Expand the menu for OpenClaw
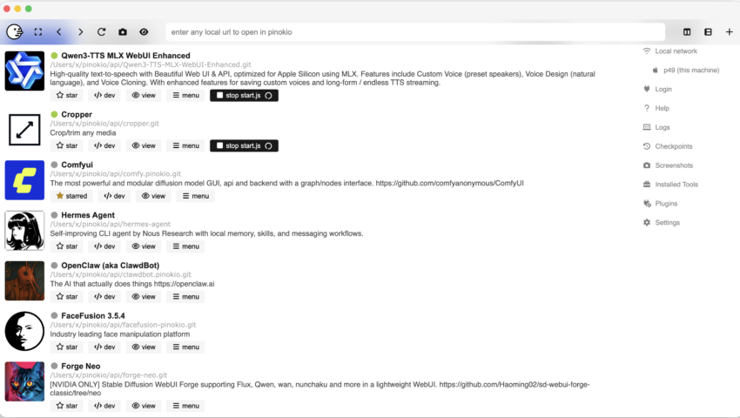This screenshot has width=740, height=418. (185, 297)
